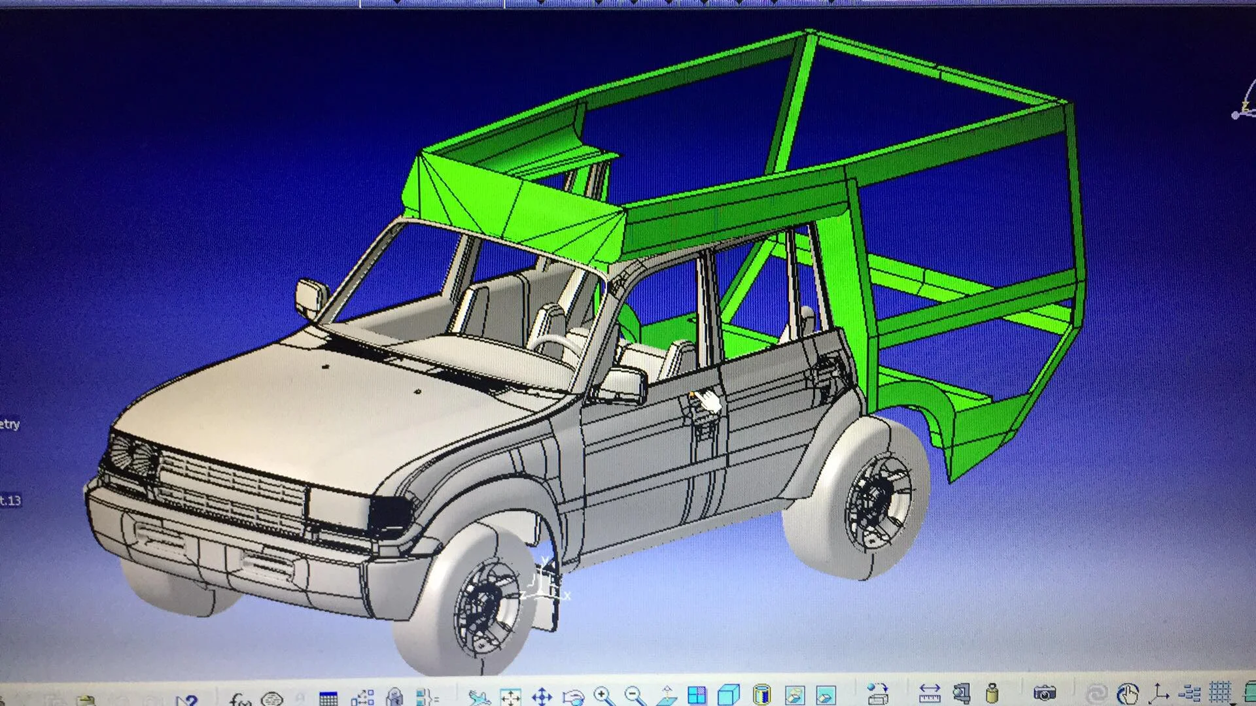Click the Measure Between ruler icon
The image size is (1256, 706).
(929, 692)
